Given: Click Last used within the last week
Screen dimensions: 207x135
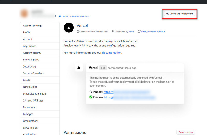Looking at the screenshot, I should click(94, 32).
